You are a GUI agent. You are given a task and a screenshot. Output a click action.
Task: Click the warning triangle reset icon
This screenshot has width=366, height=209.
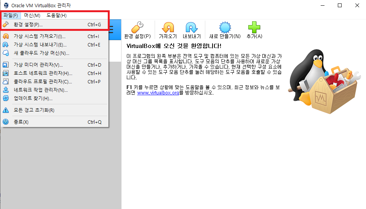(6, 110)
